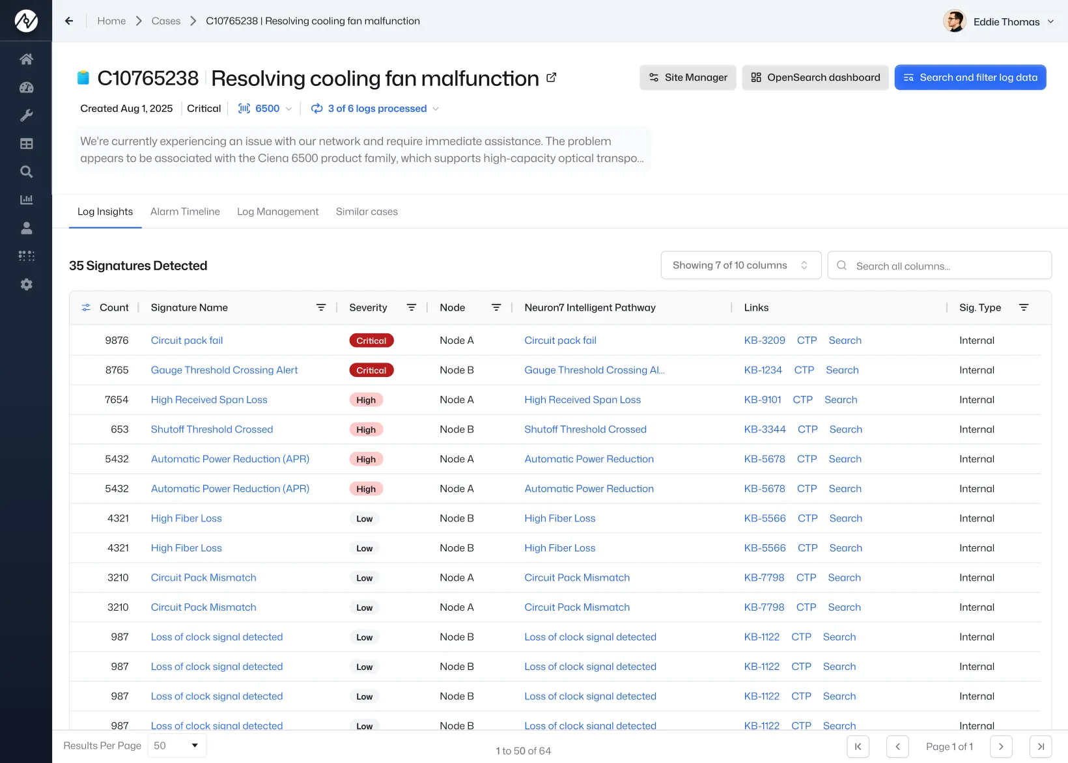Screen dimensions: 1068x763
Task: Switch to the Log Management tab
Action: [278, 212]
